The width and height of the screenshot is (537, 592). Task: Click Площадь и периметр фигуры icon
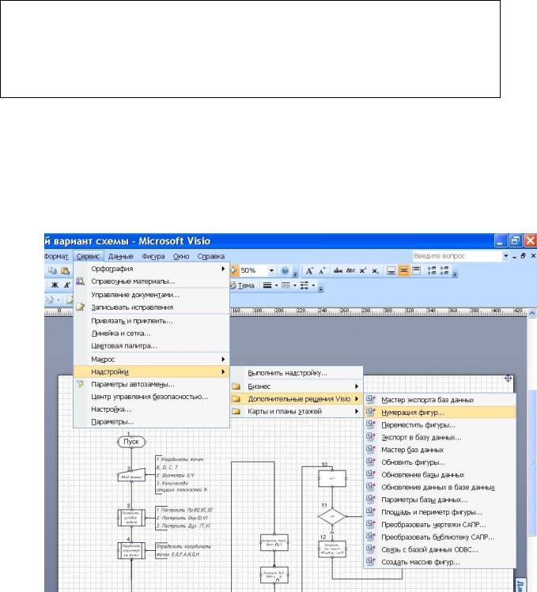point(371,511)
